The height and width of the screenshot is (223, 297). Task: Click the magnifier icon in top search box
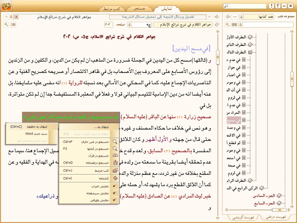point(226,6)
